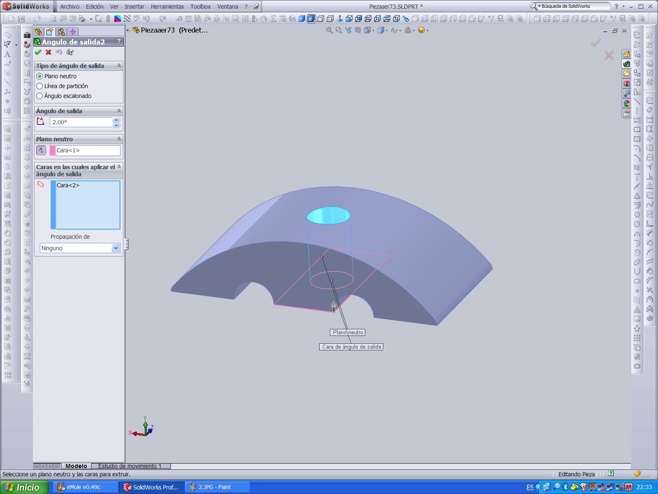This screenshot has height=494, width=658.
Task: Cancel the draft with red X
Action: click(49, 52)
